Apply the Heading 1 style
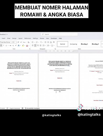Viewport: 103px width, 136px height. 84,44
